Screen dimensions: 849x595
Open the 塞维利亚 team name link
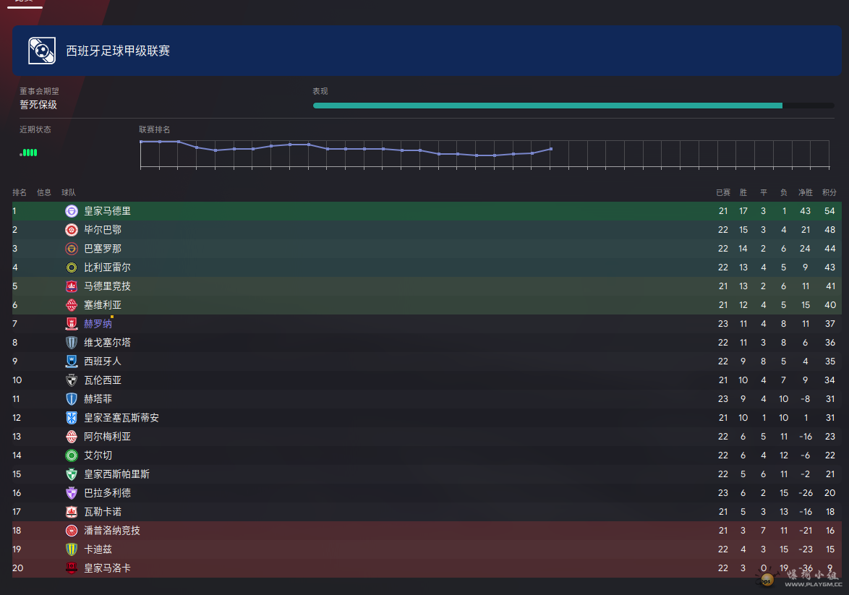pyautogui.click(x=103, y=305)
